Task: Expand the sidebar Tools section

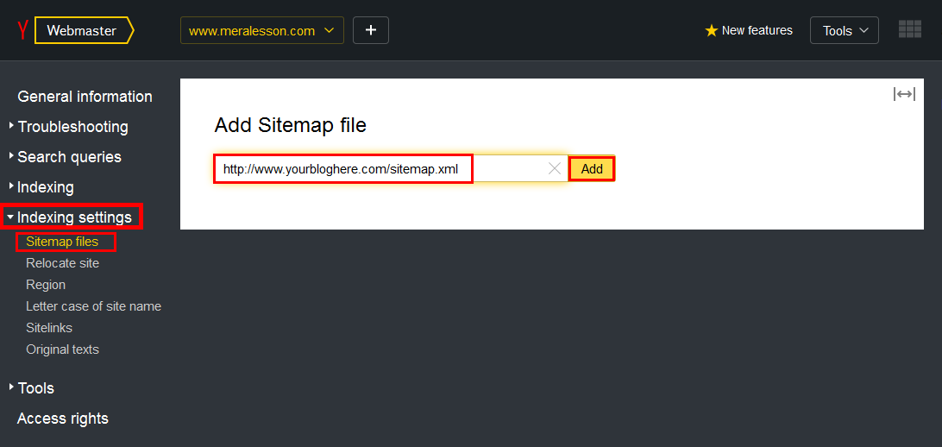Action: (x=35, y=388)
